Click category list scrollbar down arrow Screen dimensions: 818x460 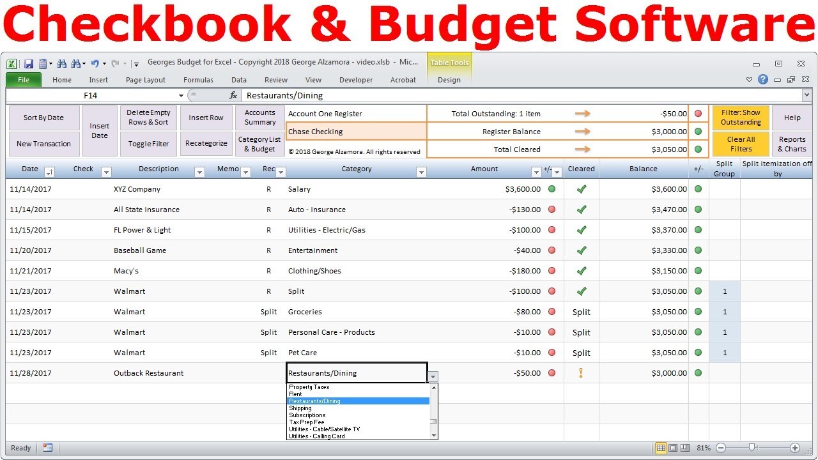pos(434,436)
